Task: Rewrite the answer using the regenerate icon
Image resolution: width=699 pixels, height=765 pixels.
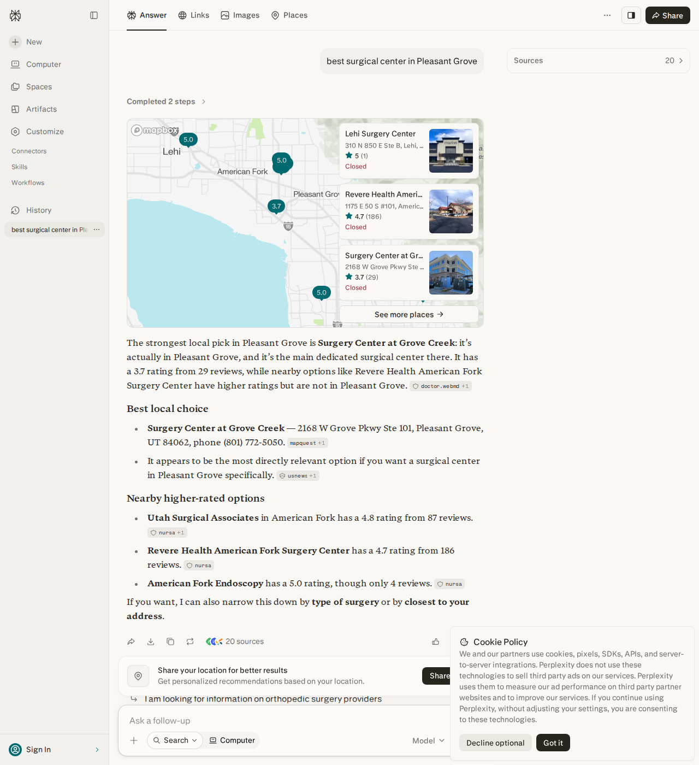Action: coord(190,642)
